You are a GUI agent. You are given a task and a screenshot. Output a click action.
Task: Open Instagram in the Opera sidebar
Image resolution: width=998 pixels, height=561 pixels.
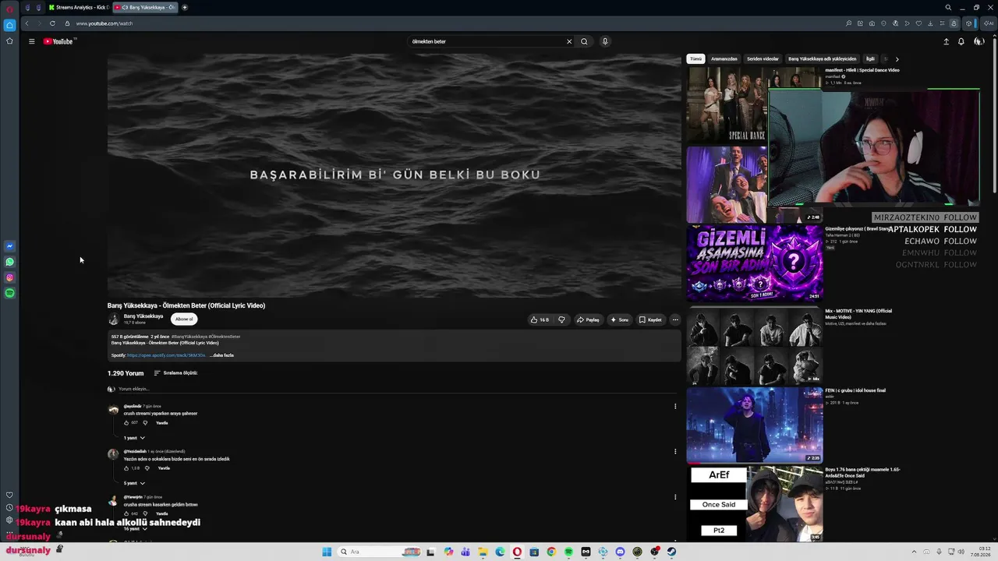pos(9,277)
